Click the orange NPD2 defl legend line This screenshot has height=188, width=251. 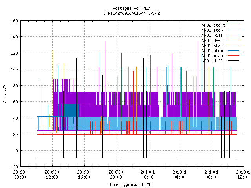click(x=233, y=40)
